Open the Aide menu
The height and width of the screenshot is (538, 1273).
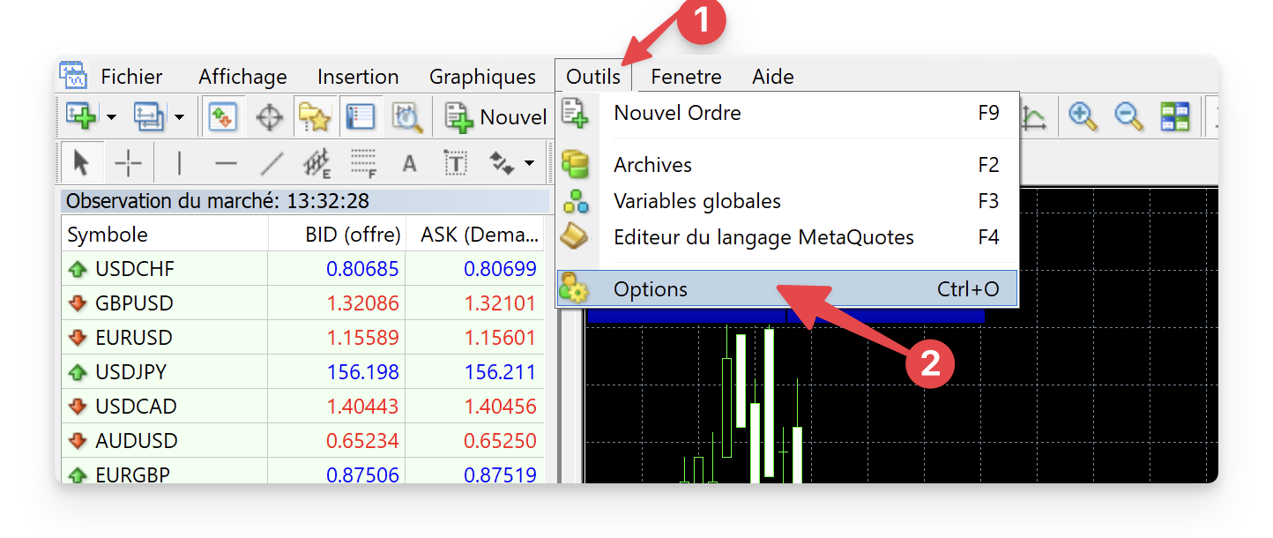(x=773, y=77)
